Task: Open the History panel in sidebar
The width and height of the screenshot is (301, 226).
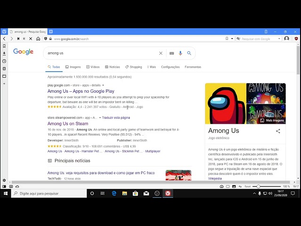Action: tap(4, 61)
